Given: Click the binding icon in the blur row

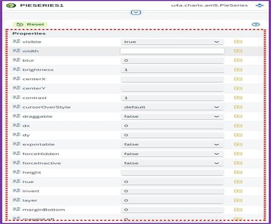Looking at the screenshot, I should [x=238, y=60].
